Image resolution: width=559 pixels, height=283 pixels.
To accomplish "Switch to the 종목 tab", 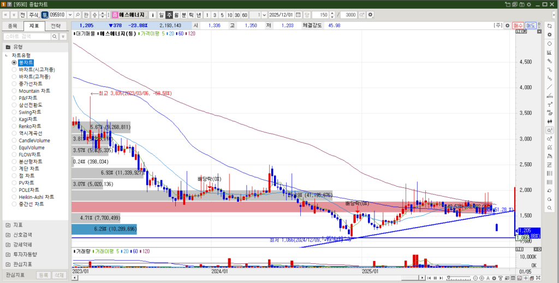I will tap(13, 26).
